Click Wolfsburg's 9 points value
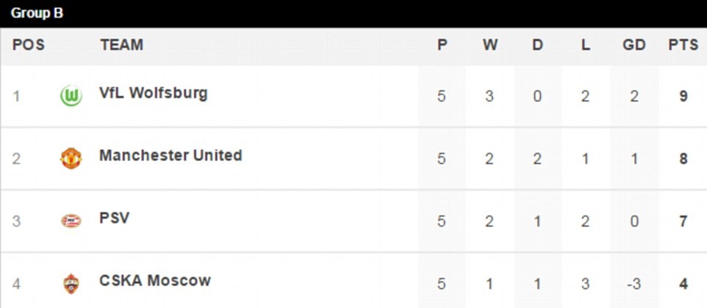This screenshot has height=308, width=707. coord(683,96)
